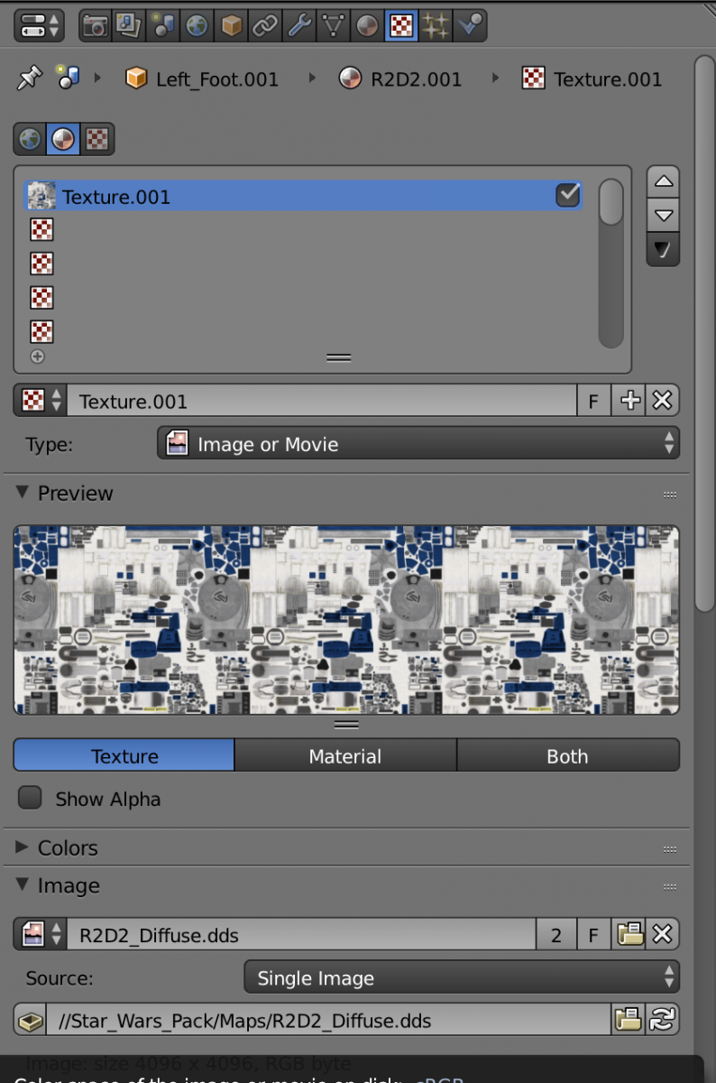Enable Show Alpha checkbox

[x=31, y=798]
